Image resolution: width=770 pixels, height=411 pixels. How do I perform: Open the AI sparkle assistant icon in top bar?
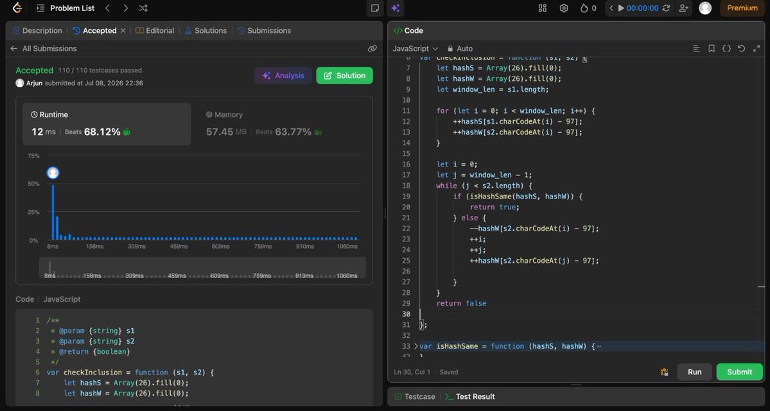point(396,8)
